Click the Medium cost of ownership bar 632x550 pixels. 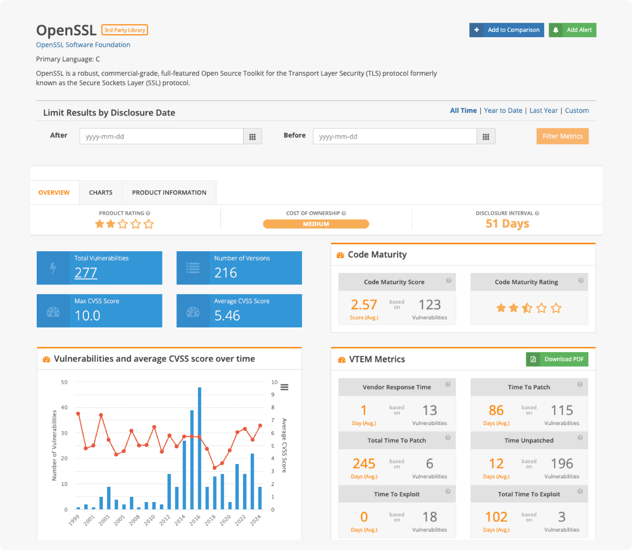coord(316,224)
